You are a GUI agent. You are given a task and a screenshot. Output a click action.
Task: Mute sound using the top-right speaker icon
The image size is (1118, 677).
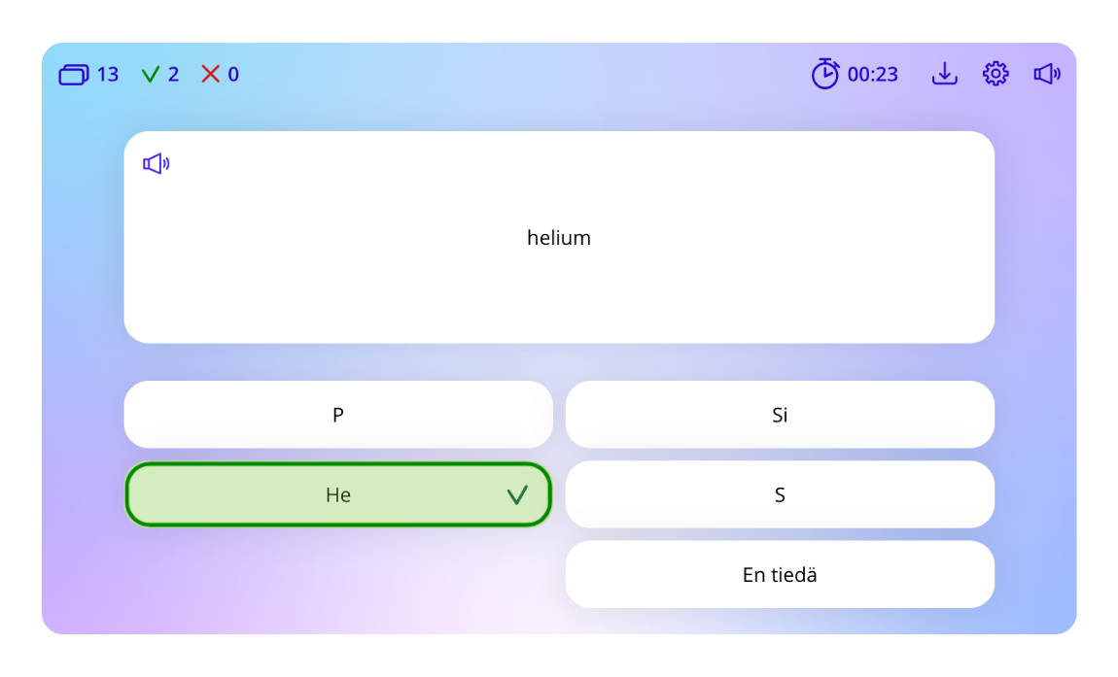point(1047,74)
